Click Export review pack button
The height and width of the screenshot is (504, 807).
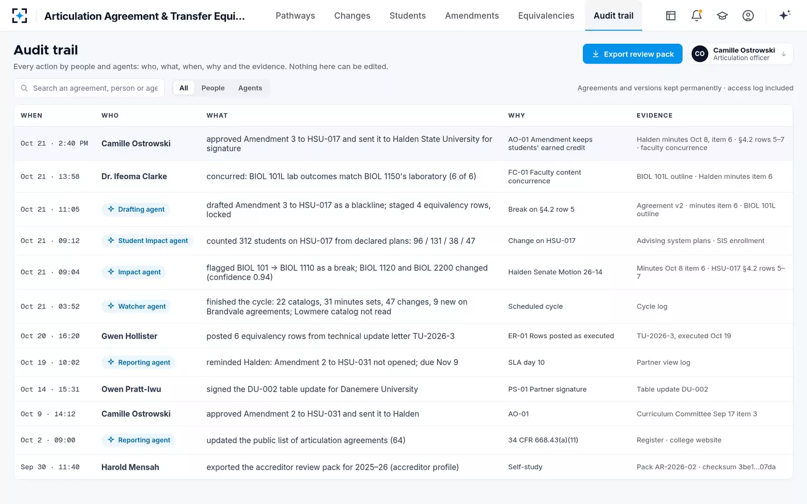[633, 54]
